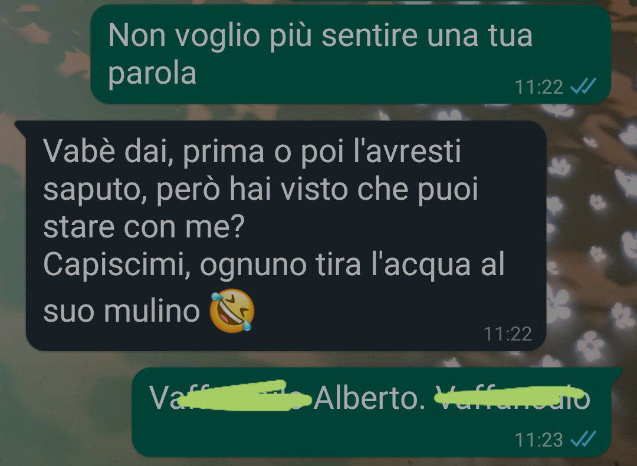
Task: Click the second green scribble after "Alberto."
Action: coord(509,396)
